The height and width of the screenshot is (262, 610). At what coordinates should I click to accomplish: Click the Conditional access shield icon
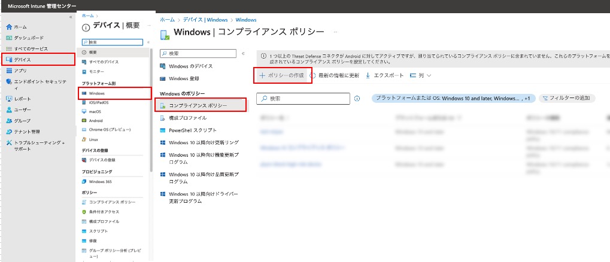84,212
